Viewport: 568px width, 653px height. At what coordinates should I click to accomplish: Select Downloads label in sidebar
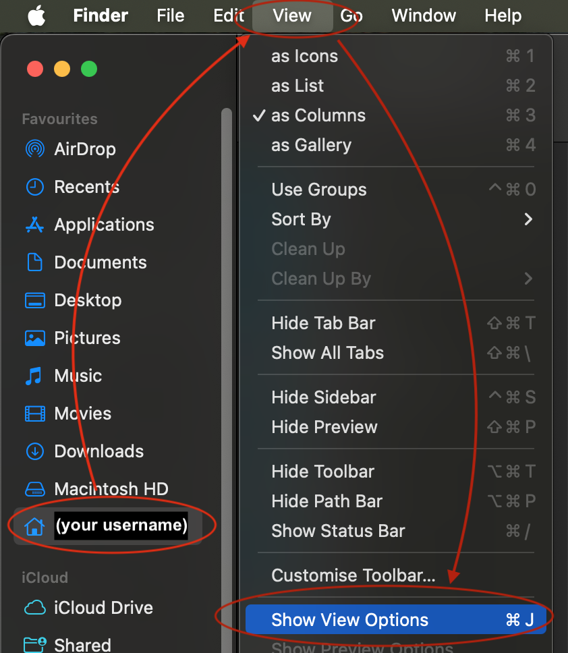pos(98,451)
